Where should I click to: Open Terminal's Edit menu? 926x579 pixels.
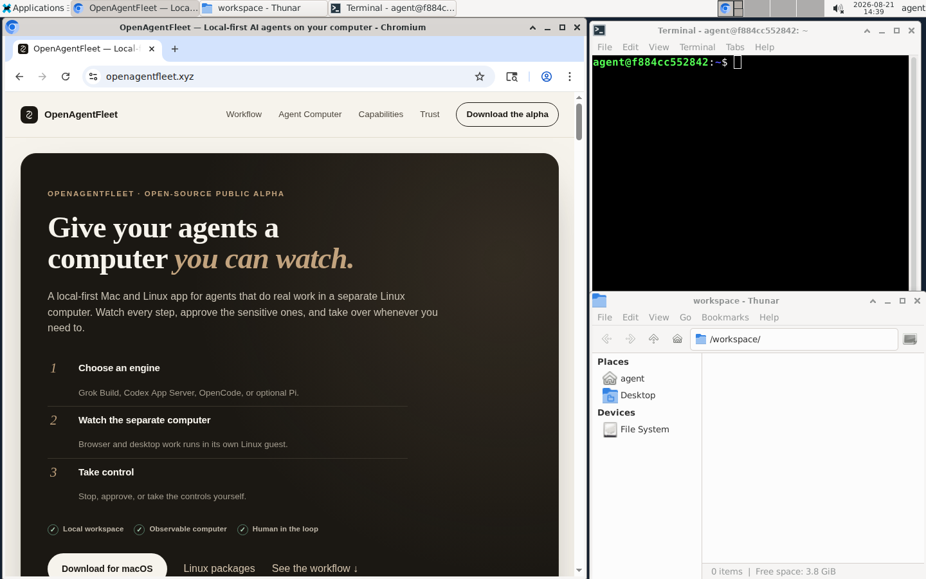pos(630,47)
